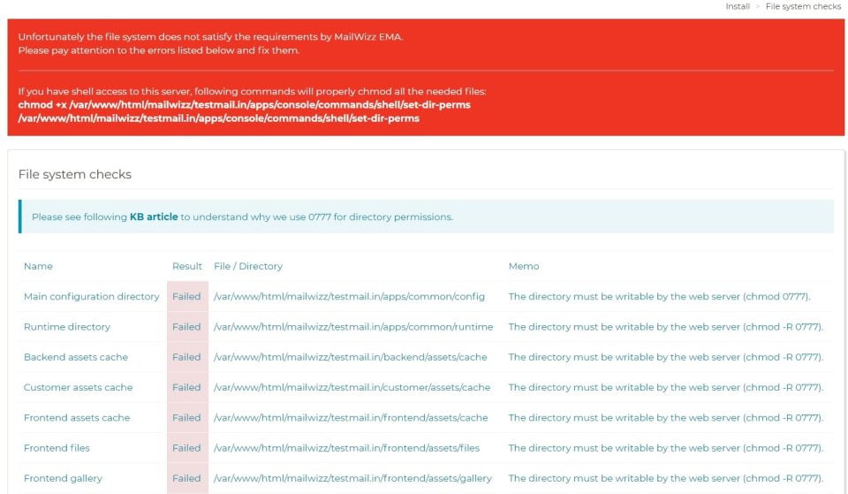The width and height of the screenshot is (848, 494).
Task: Click memo text for Frontend assets cache
Action: [x=666, y=418]
